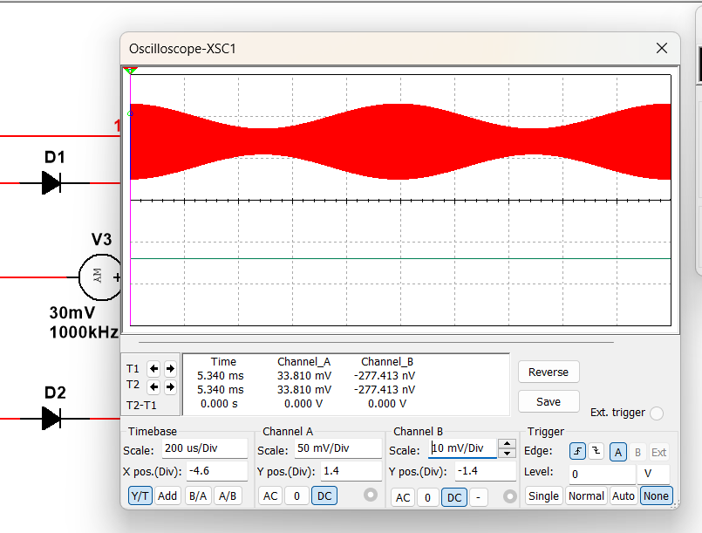Select the D1 diode symbol in schematic
Screen dimensions: 702x533
[52, 182]
